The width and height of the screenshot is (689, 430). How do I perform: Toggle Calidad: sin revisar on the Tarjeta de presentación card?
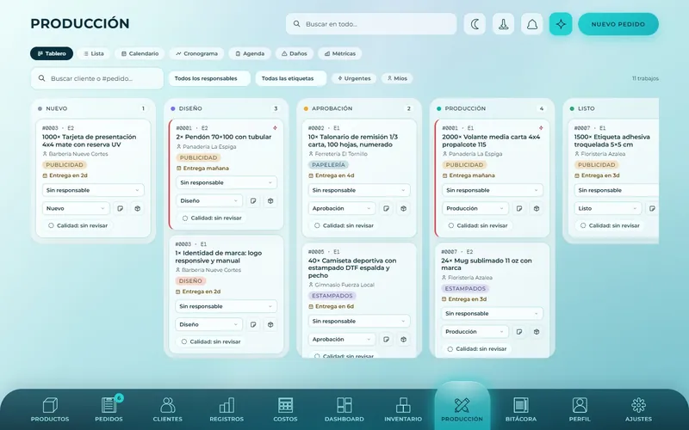78,225
